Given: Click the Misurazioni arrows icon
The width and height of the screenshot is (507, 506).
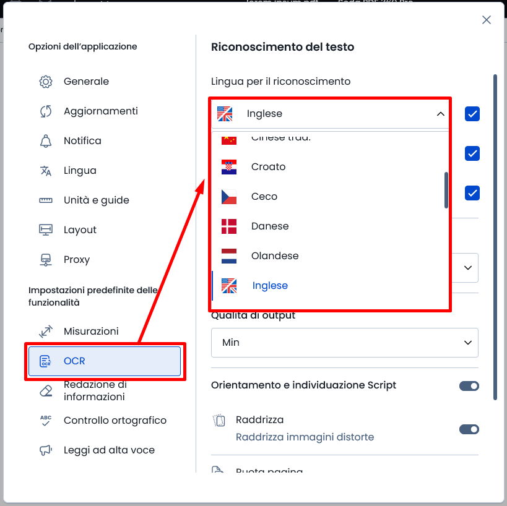Looking at the screenshot, I should tap(46, 332).
